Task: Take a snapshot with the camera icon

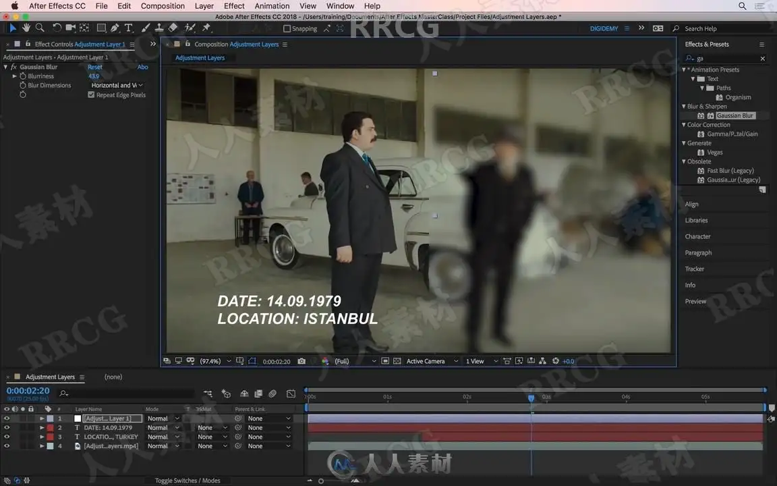Action: click(301, 361)
